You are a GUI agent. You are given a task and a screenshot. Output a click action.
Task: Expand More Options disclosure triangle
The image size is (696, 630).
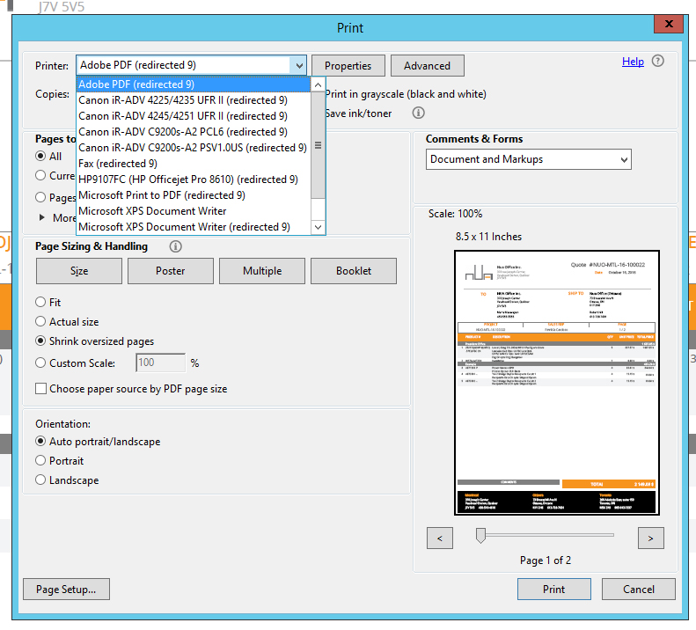tap(41, 217)
